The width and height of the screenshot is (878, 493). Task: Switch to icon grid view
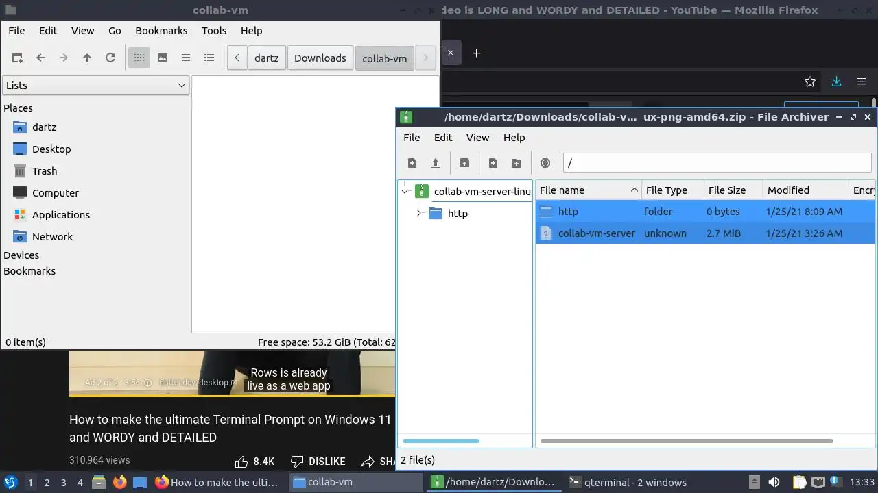[139, 58]
